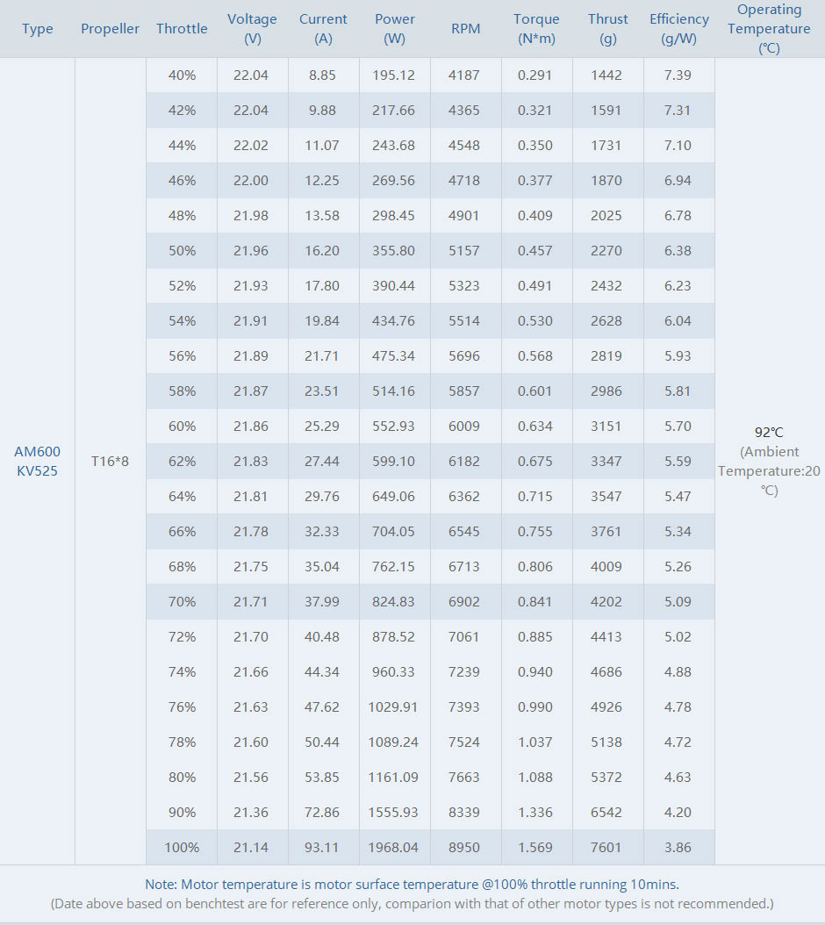Click the 92℃ temperature value
Viewport: 825px width, 925px height.
(769, 432)
